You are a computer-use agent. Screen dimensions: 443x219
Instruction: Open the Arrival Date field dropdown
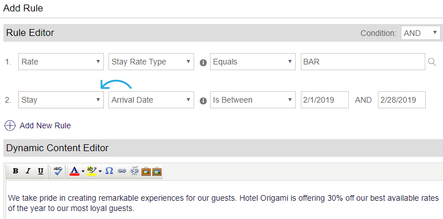[x=151, y=100]
